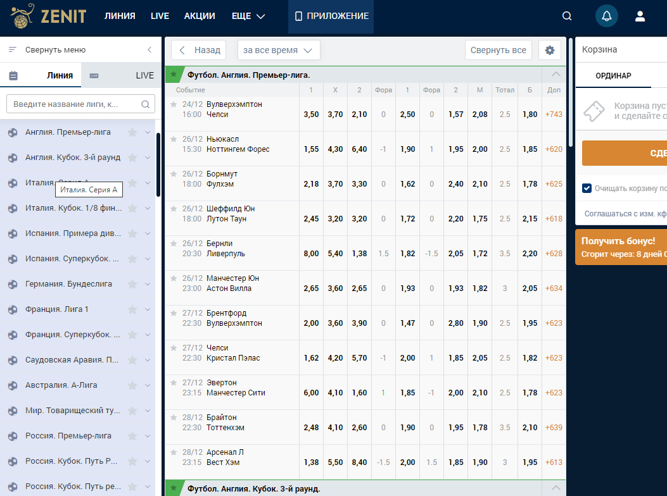Toggle favorite star for Саудовская Аравия sidebar row
The width and height of the screenshot is (667, 496).
pos(133,360)
